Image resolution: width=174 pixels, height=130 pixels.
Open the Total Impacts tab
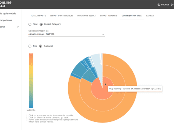[38, 16]
